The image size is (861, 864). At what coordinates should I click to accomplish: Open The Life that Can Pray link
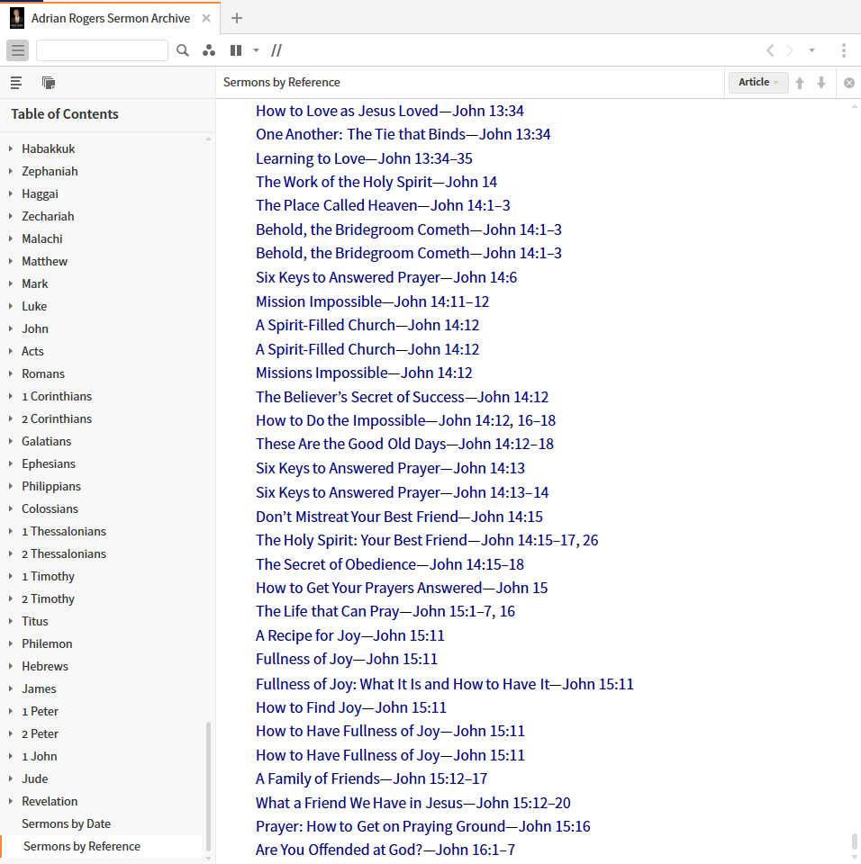385,612
